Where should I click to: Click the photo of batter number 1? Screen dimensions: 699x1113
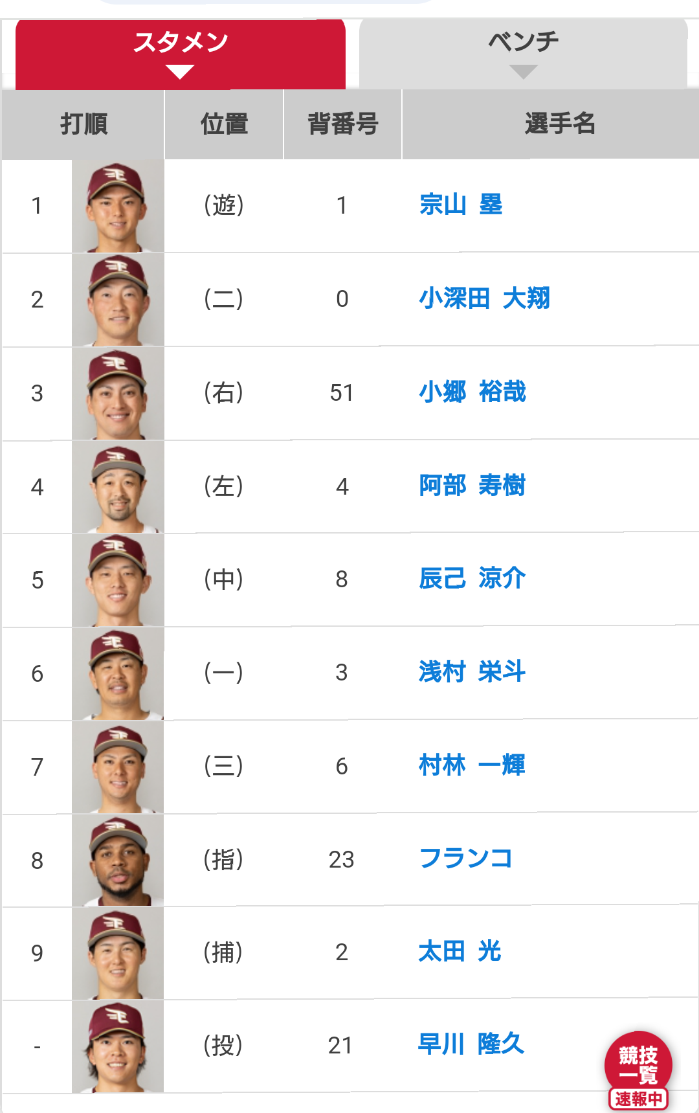point(118,207)
